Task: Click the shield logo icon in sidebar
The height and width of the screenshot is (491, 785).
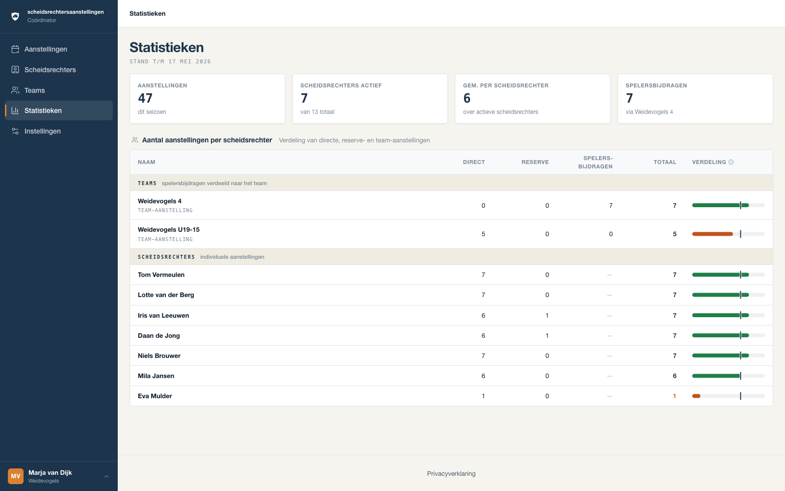Action: [x=15, y=16]
